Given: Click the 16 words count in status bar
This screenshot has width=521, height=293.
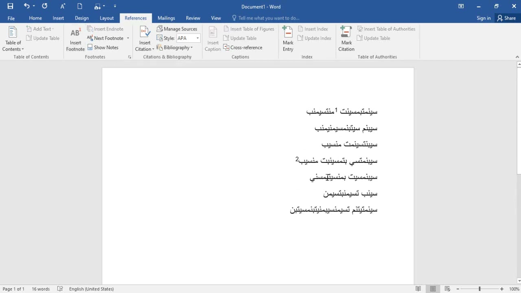Looking at the screenshot, I should click(x=41, y=289).
